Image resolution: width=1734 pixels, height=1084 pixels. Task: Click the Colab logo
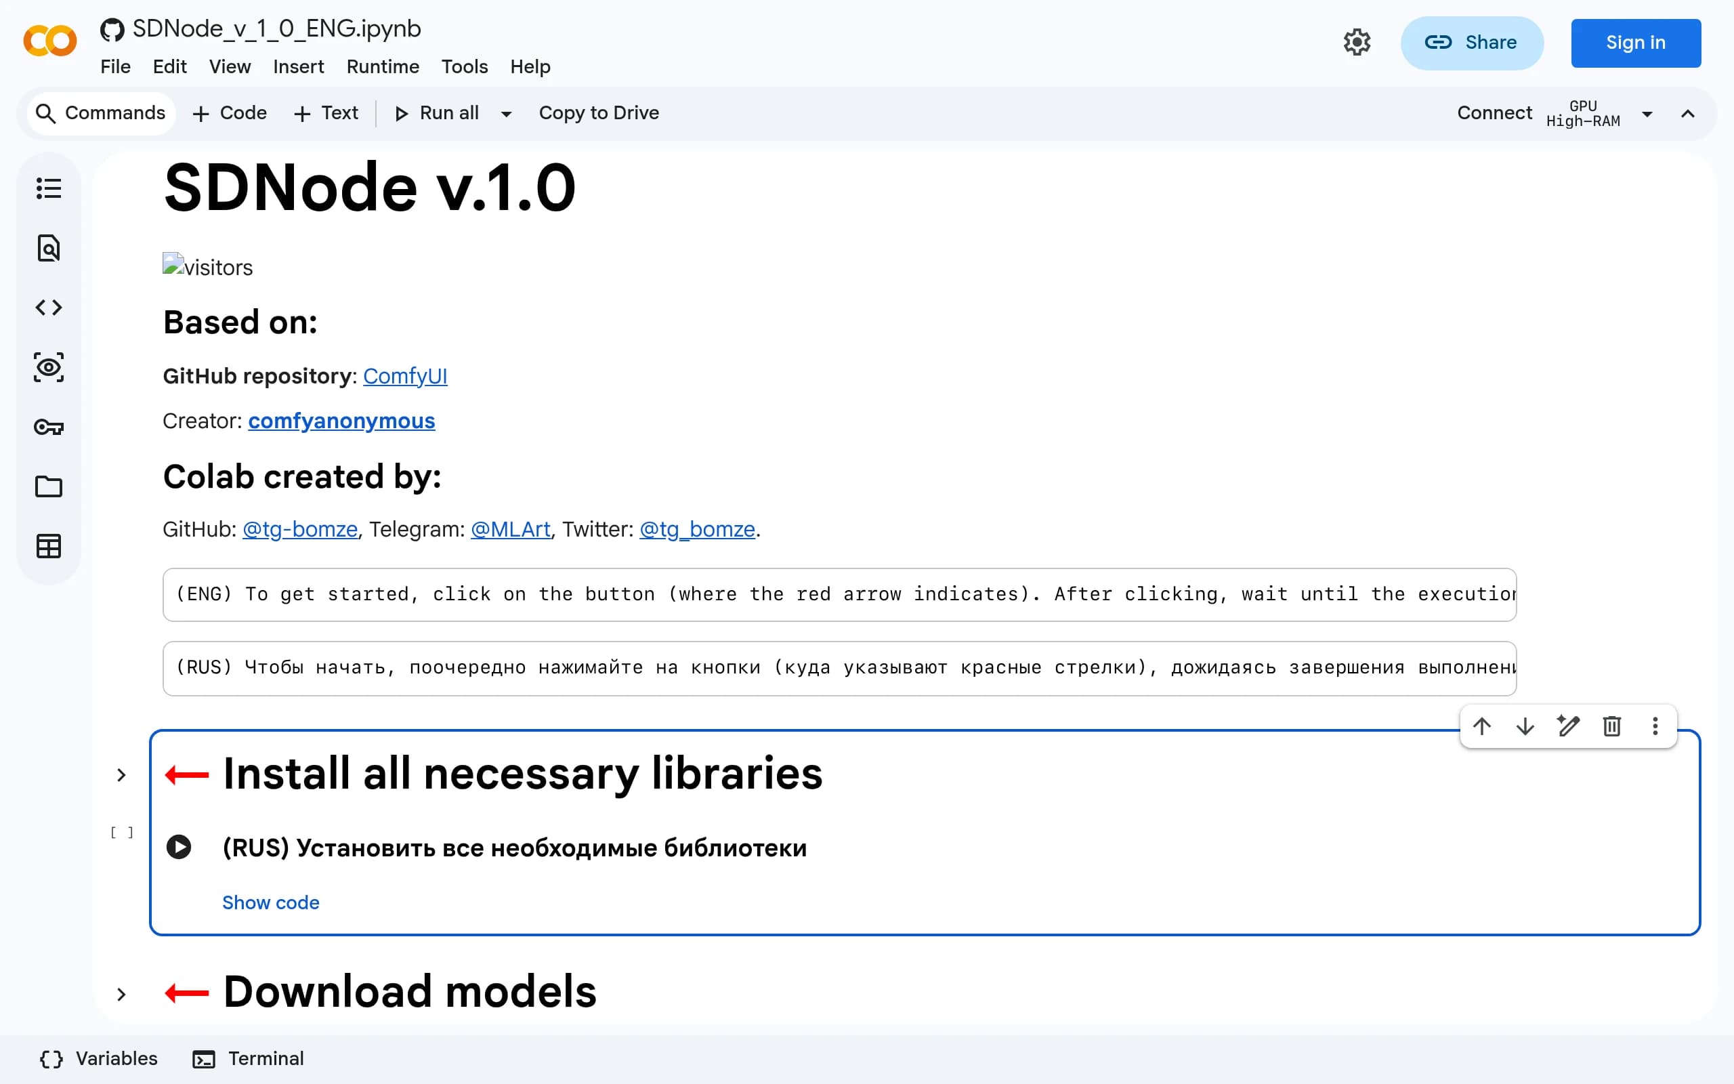point(50,41)
